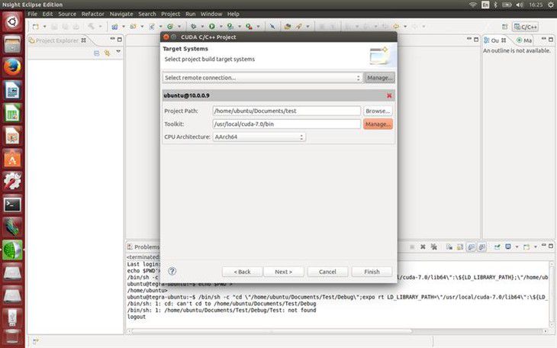The width and height of the screenshot is (557, 348).
Task: Click the Profile toolbar icon
Action: 230,27
